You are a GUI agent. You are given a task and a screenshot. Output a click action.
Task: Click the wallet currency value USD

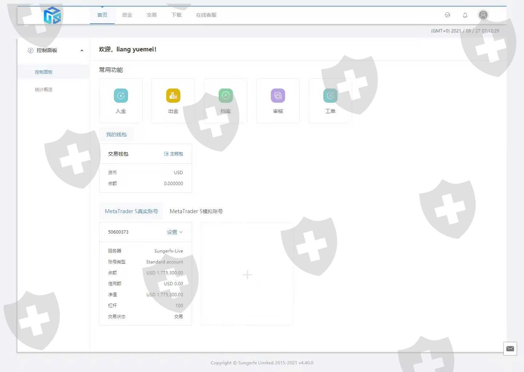tap(179, 173)
